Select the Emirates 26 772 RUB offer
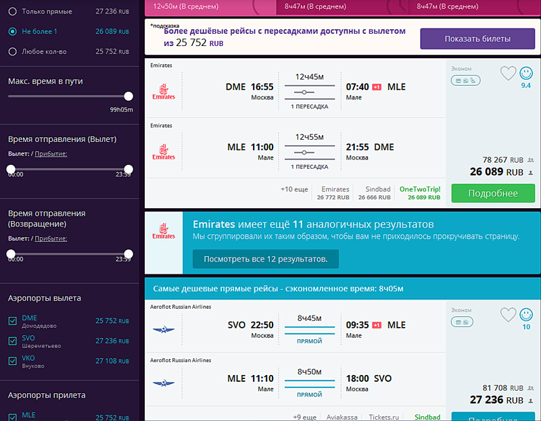 (x=333, y=193)
